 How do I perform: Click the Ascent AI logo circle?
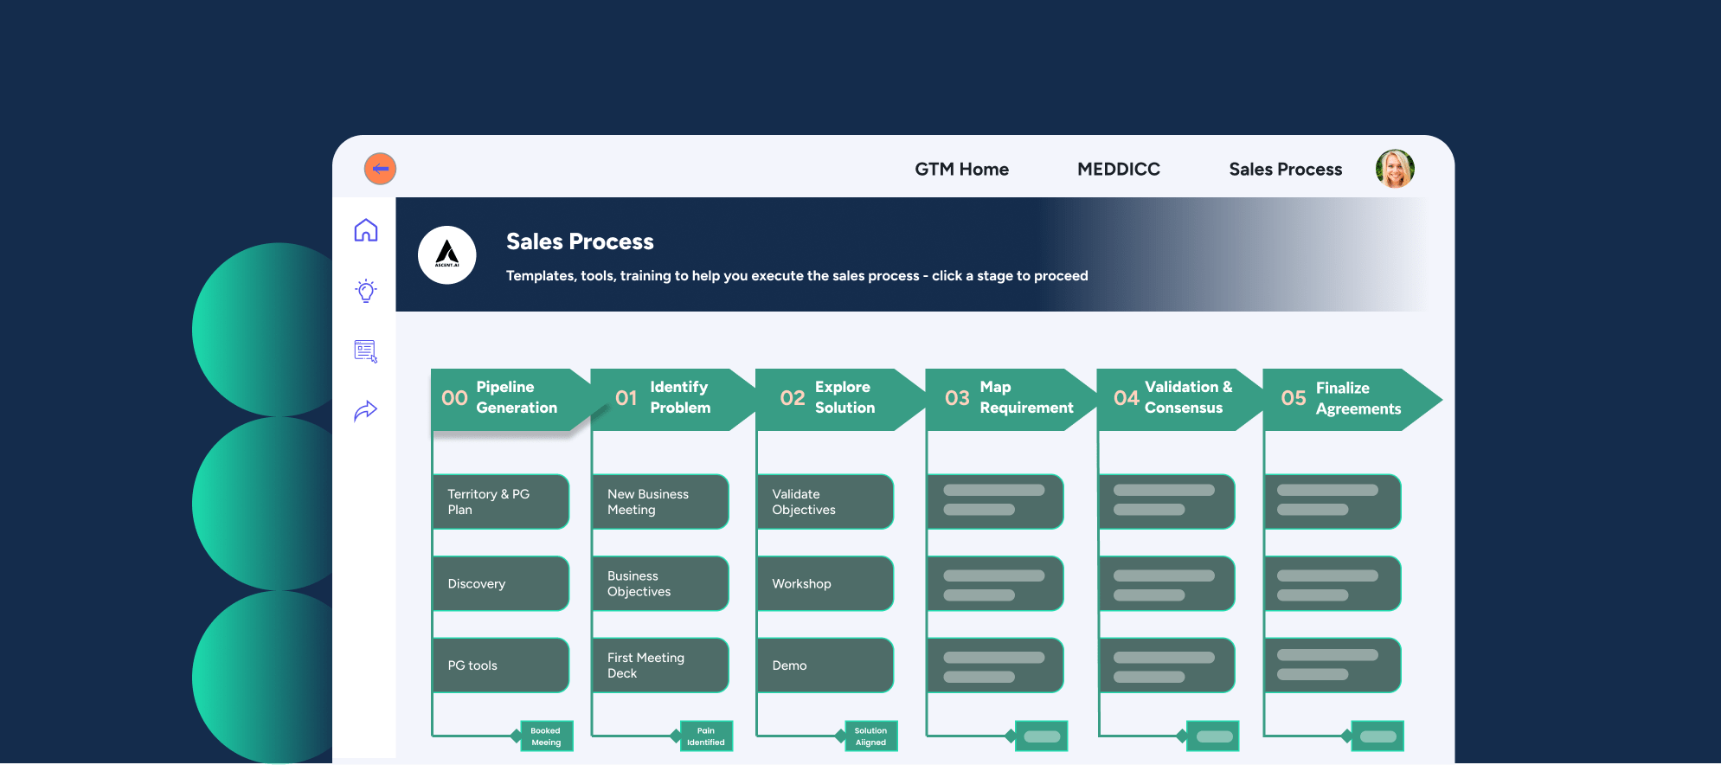point(447,255)
